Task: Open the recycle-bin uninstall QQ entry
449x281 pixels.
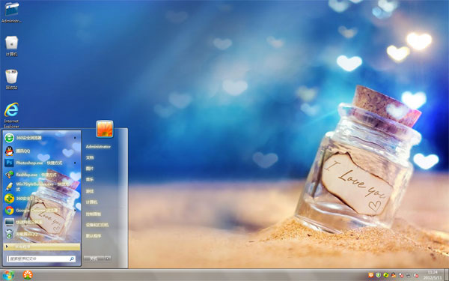Action: tap(41, 234)
